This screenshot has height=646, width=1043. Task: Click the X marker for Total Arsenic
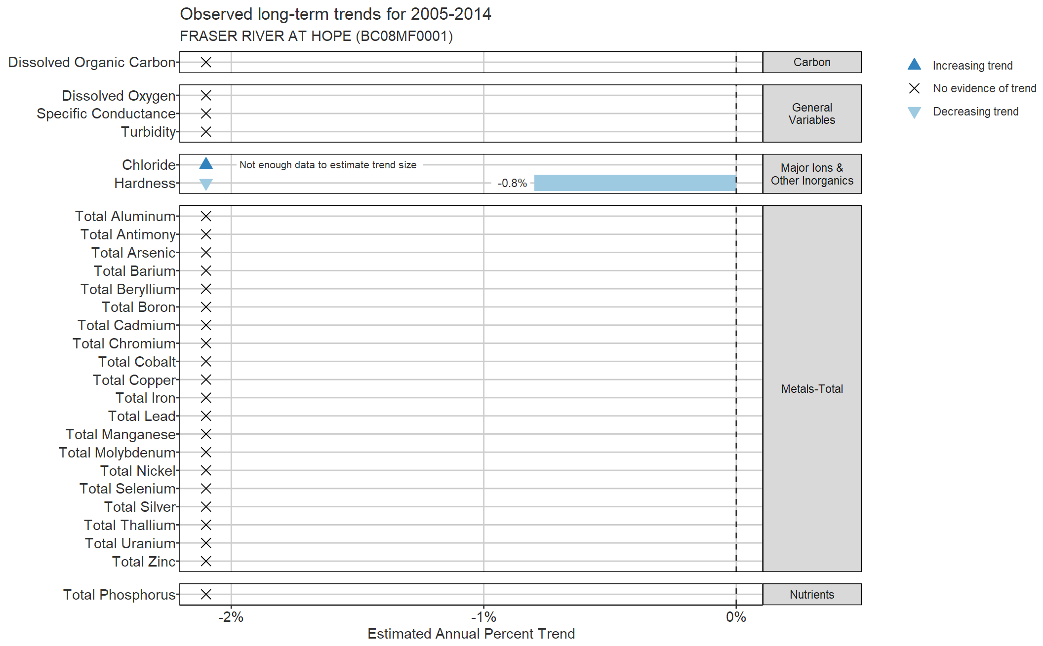click(206, 253)
